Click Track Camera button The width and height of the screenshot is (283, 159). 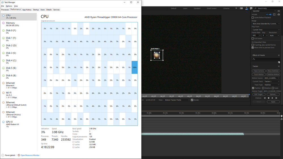(x=259, y=71)
